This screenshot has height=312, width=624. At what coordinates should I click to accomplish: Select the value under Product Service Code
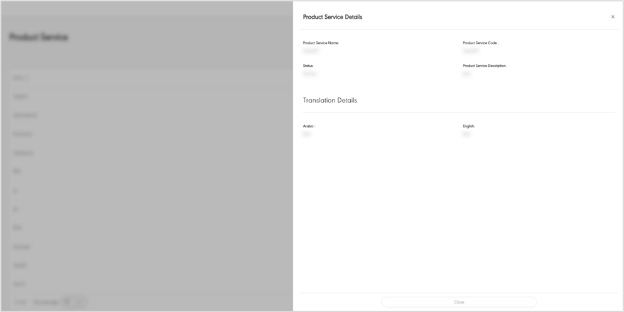point(470,51)
